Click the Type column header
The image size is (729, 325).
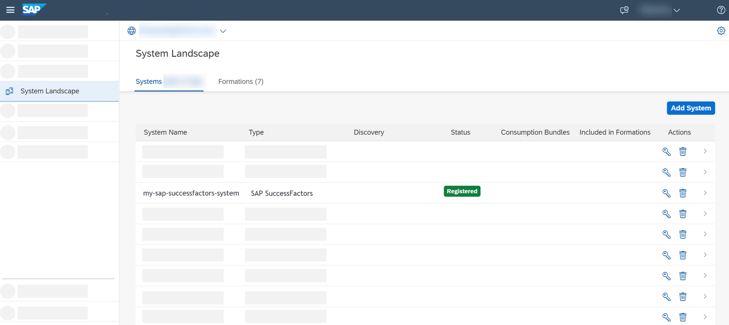click(x=256, y=132)
